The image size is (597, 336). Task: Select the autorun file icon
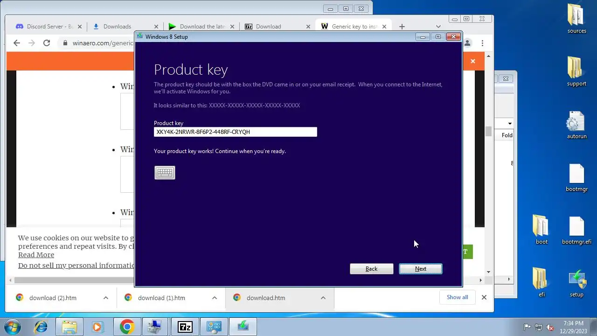576,125
